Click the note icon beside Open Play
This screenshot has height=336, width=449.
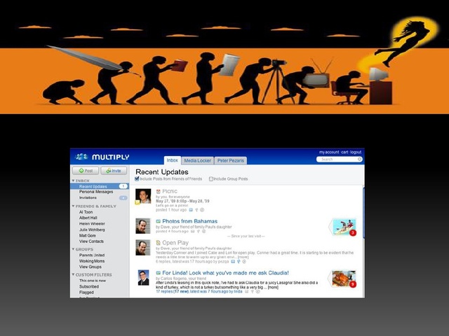(159, 243)
